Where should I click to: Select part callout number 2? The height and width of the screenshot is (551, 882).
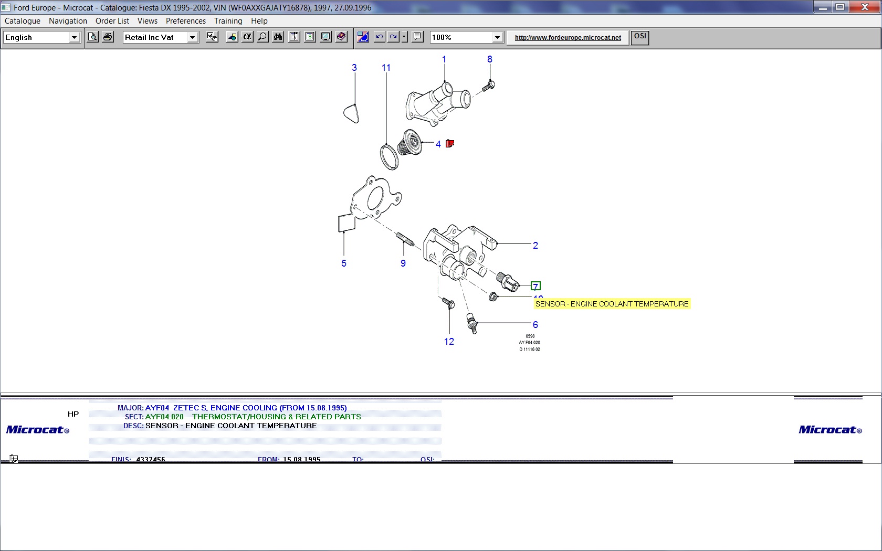tap(535, 246)
